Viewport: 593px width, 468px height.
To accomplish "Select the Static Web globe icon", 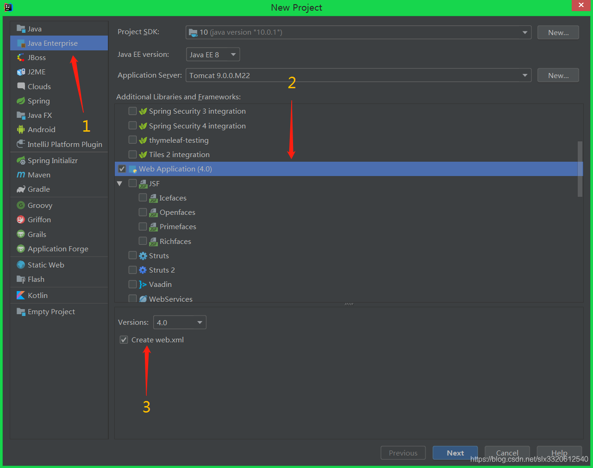I will pos(21,265).
